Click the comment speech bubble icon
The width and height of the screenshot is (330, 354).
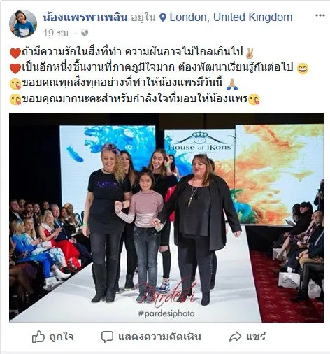[107, 337]
